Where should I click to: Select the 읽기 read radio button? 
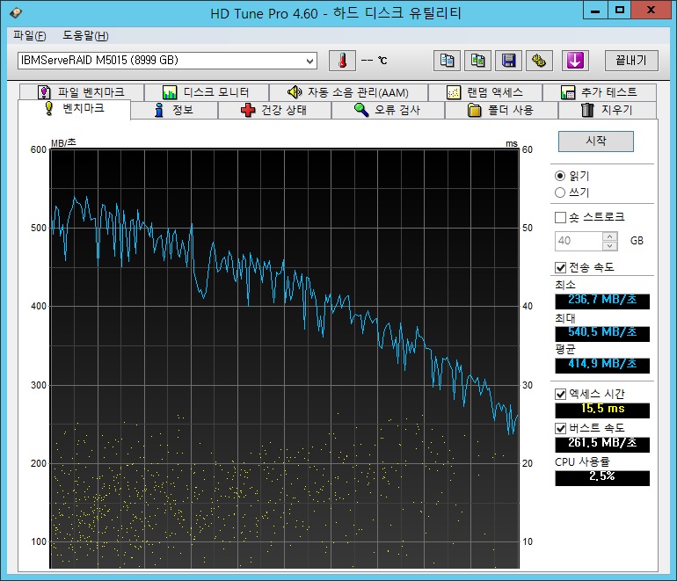(560, 176)
